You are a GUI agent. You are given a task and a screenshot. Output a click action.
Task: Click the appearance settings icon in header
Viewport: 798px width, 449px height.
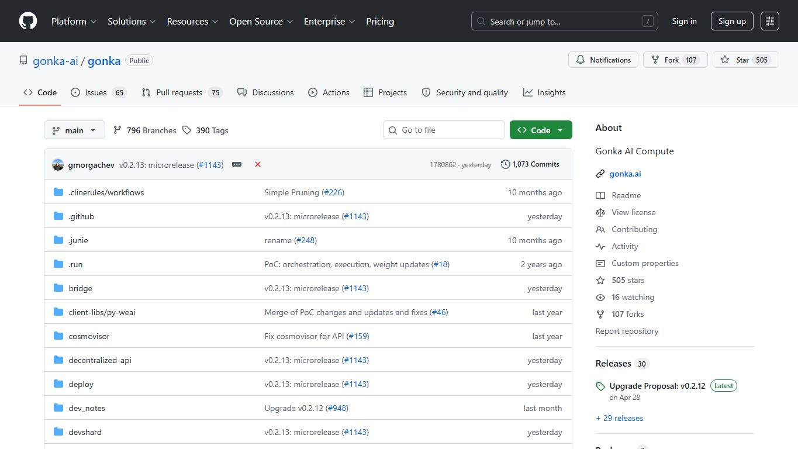(x=770, y=21)
